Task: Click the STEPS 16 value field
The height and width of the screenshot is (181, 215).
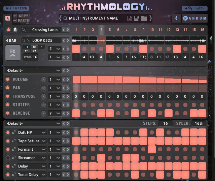Action: click(x=30, y=57)
